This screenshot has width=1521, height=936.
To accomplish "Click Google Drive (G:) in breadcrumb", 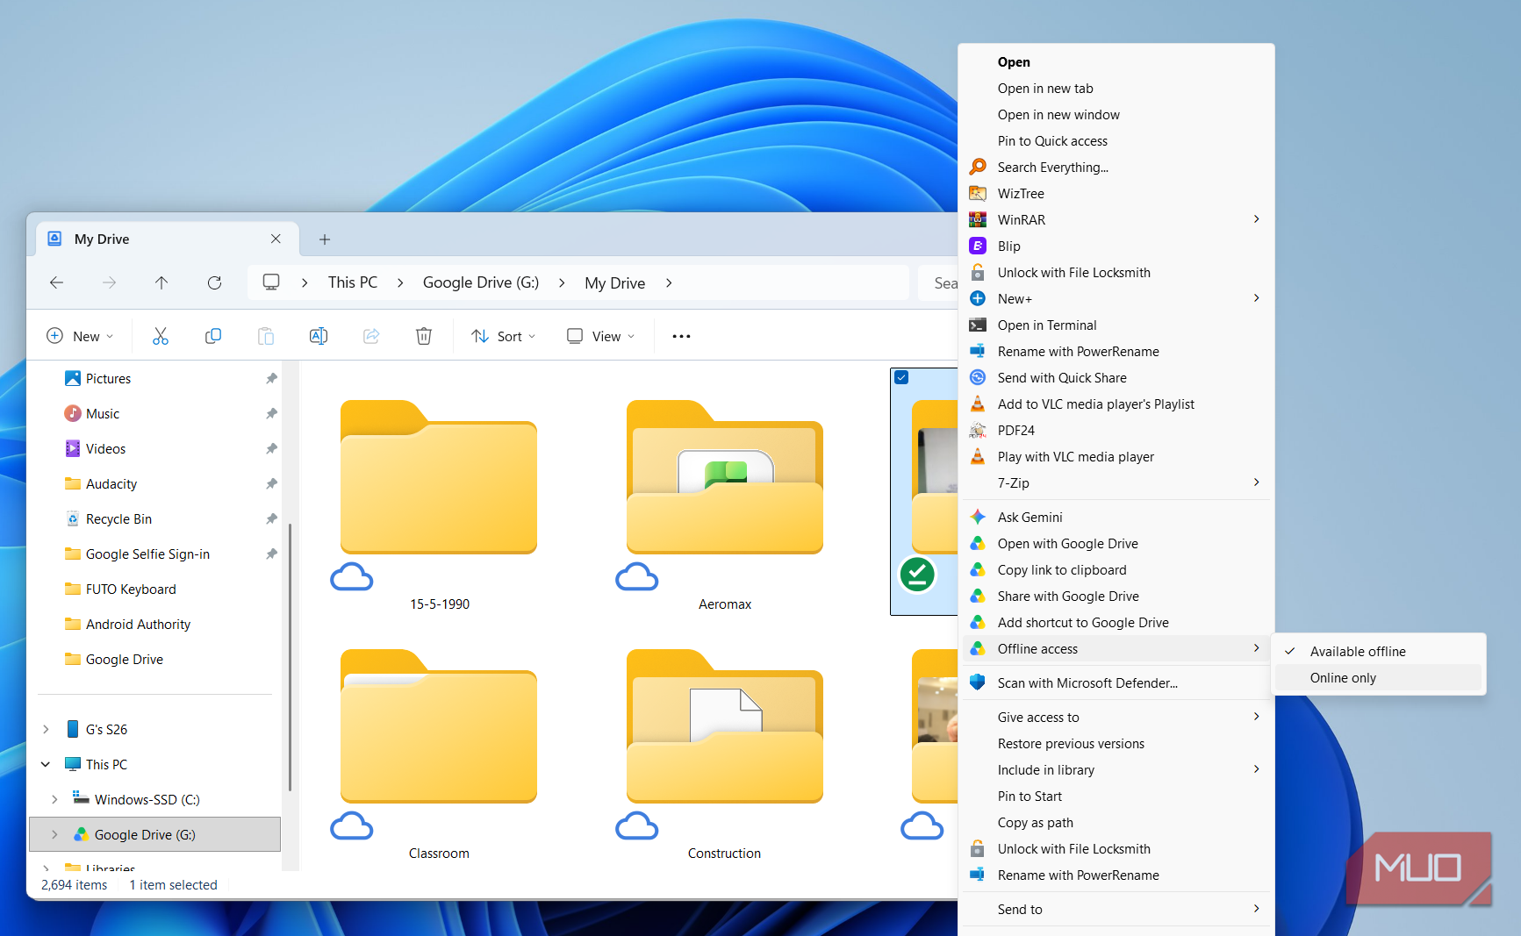I will (481, 282).
